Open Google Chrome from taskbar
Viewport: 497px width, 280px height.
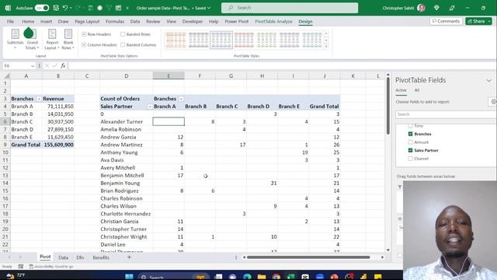tap(276, 277)
